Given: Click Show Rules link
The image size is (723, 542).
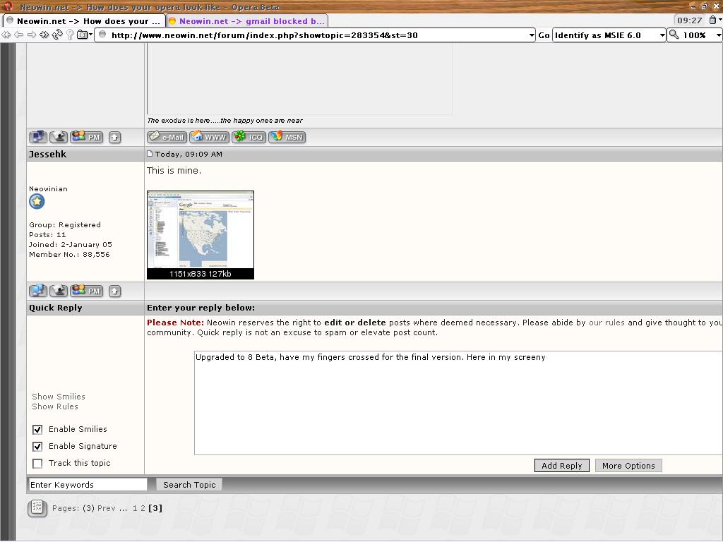Looking at the screenshot, I should (55, 406).
